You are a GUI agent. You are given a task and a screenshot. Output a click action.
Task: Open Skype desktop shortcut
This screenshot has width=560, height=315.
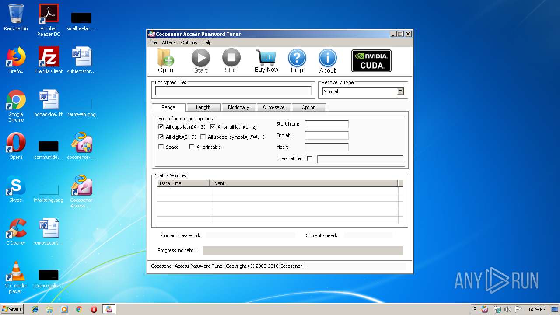pos(16,189)
